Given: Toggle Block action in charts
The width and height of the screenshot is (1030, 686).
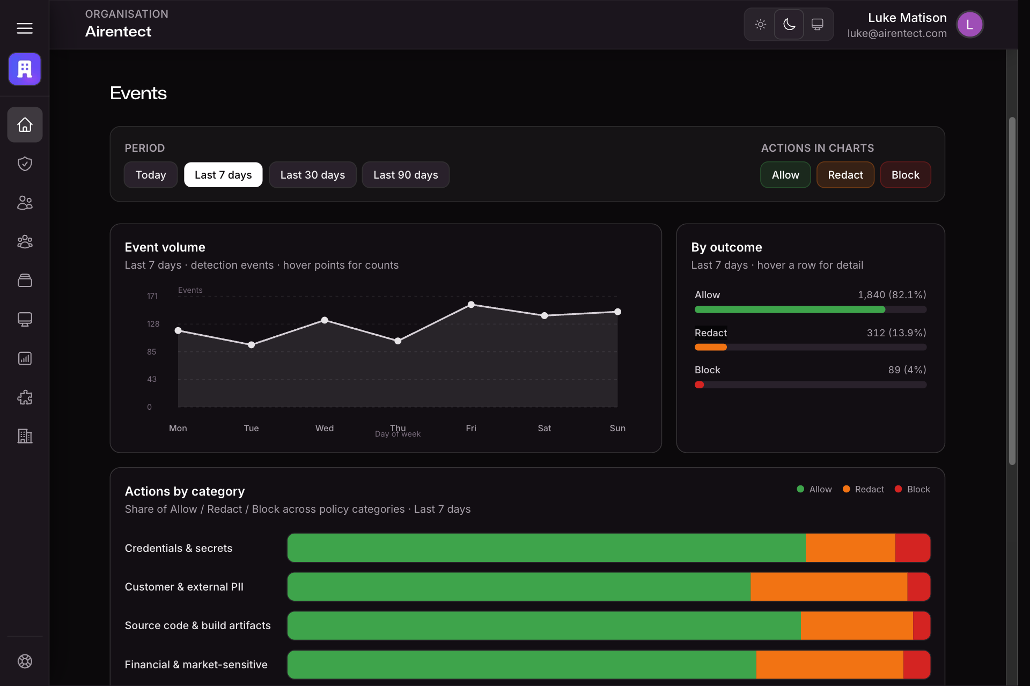Looking at the screenshot, I should [905, 175].
